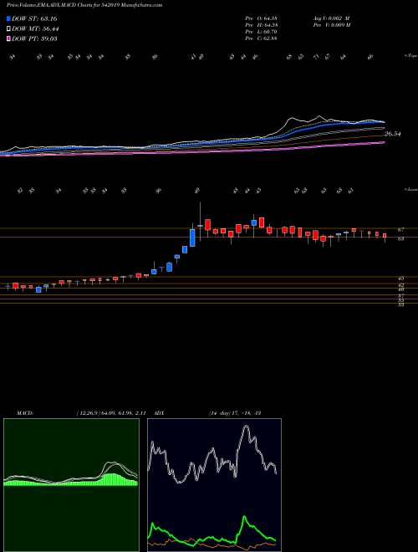418x552 pixels.
Task: Click the Tops marker label
Action: pos(410,56)
